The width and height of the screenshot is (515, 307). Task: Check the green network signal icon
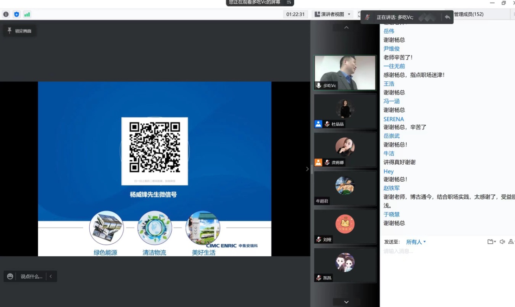pos(27,14)
